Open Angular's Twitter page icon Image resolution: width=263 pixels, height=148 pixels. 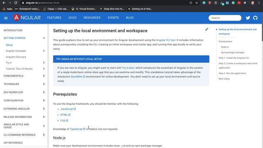[x=248, y=18]
